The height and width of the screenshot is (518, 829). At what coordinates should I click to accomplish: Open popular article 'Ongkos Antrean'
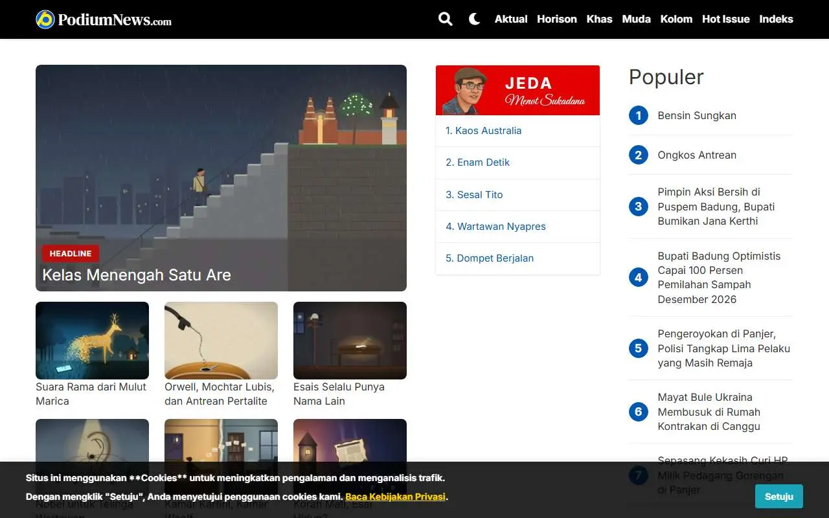[697, 155]
